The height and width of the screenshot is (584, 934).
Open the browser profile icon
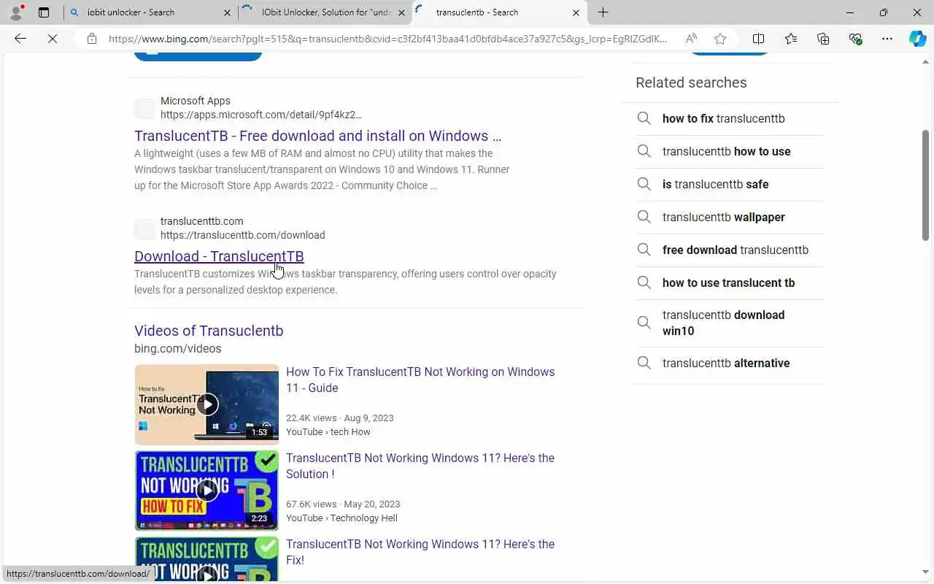pyautogui.click(x=16, y=12)
